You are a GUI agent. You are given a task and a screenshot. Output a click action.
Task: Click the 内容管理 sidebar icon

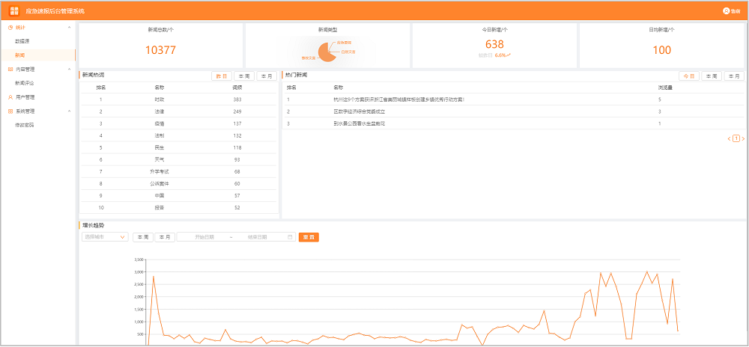[x=10, y=69]
